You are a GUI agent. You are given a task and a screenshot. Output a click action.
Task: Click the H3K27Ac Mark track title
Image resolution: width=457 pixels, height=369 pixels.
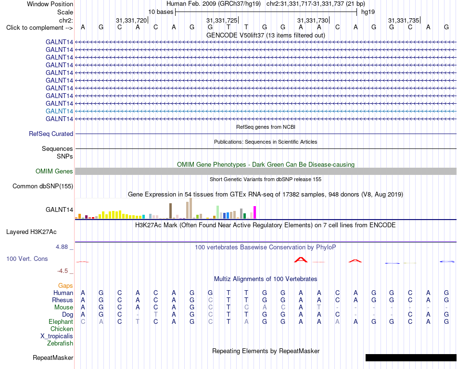coord(266,225)
